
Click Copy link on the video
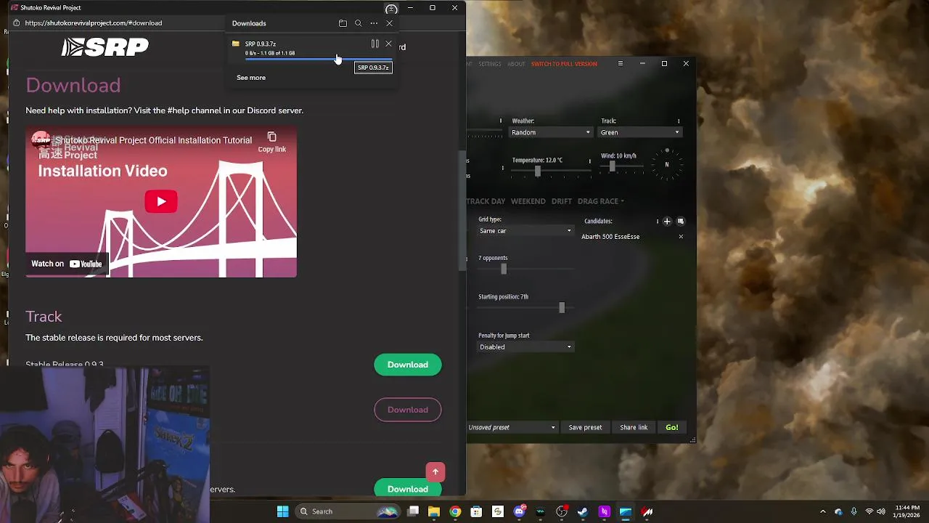(x=271, y=142)
